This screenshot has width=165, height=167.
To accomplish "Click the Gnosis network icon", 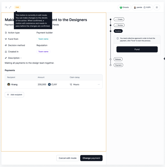I will 121,7.
